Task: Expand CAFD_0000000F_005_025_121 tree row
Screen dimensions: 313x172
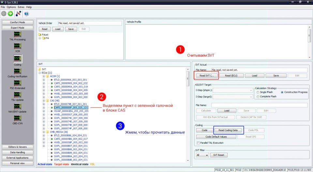Action: click(44, 107)
